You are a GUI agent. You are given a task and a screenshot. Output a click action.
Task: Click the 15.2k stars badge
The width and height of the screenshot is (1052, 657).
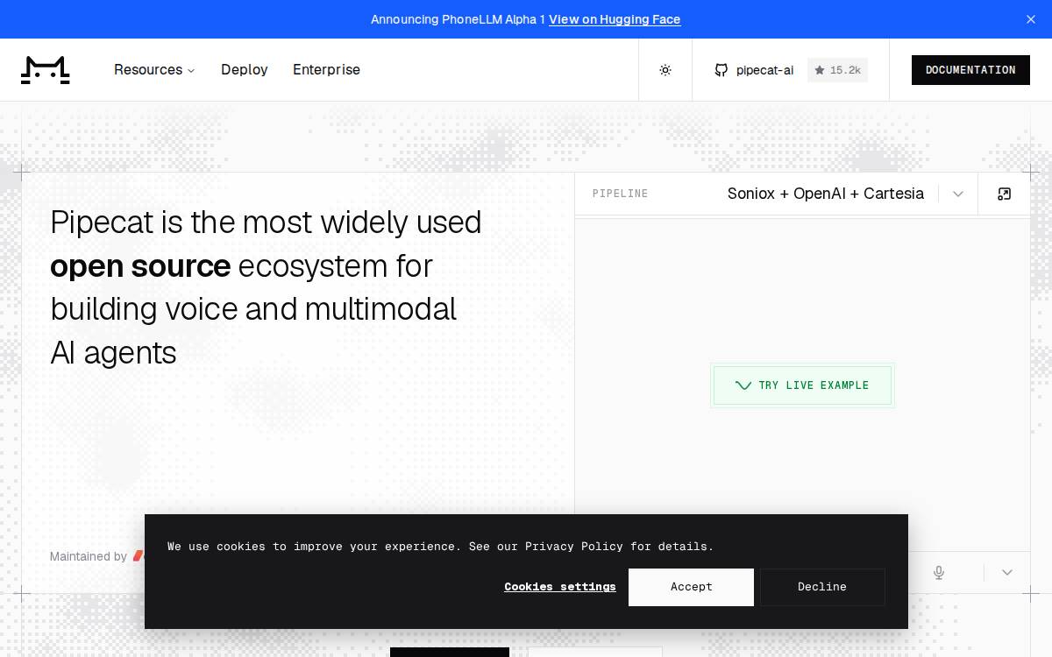[x=837, y=70]
